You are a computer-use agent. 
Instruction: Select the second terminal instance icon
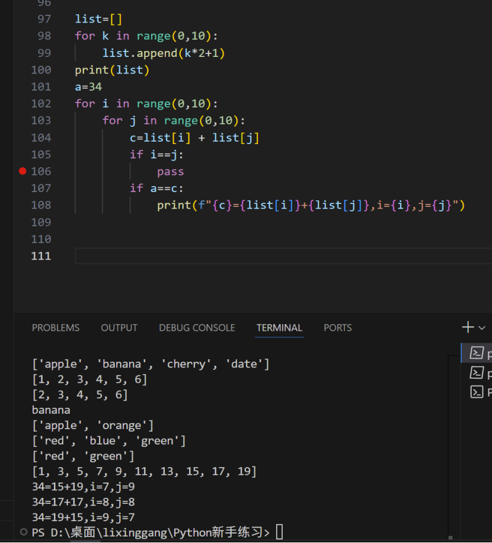tap(477, 373)
